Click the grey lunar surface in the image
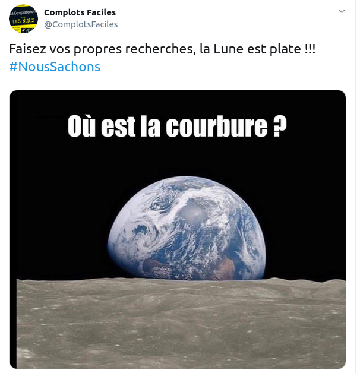Screen dimensions: 360x373 pyautogui.click(x=181, y=324)
